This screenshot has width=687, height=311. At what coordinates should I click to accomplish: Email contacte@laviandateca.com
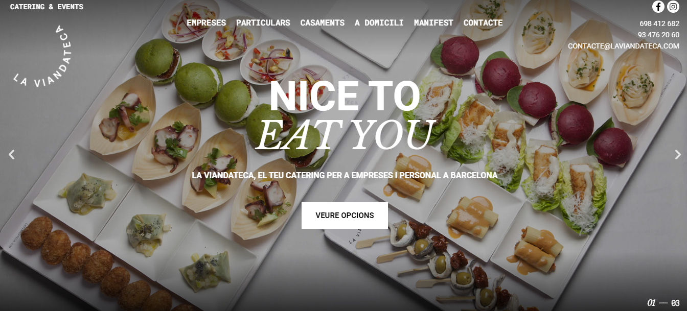[624, 46]
